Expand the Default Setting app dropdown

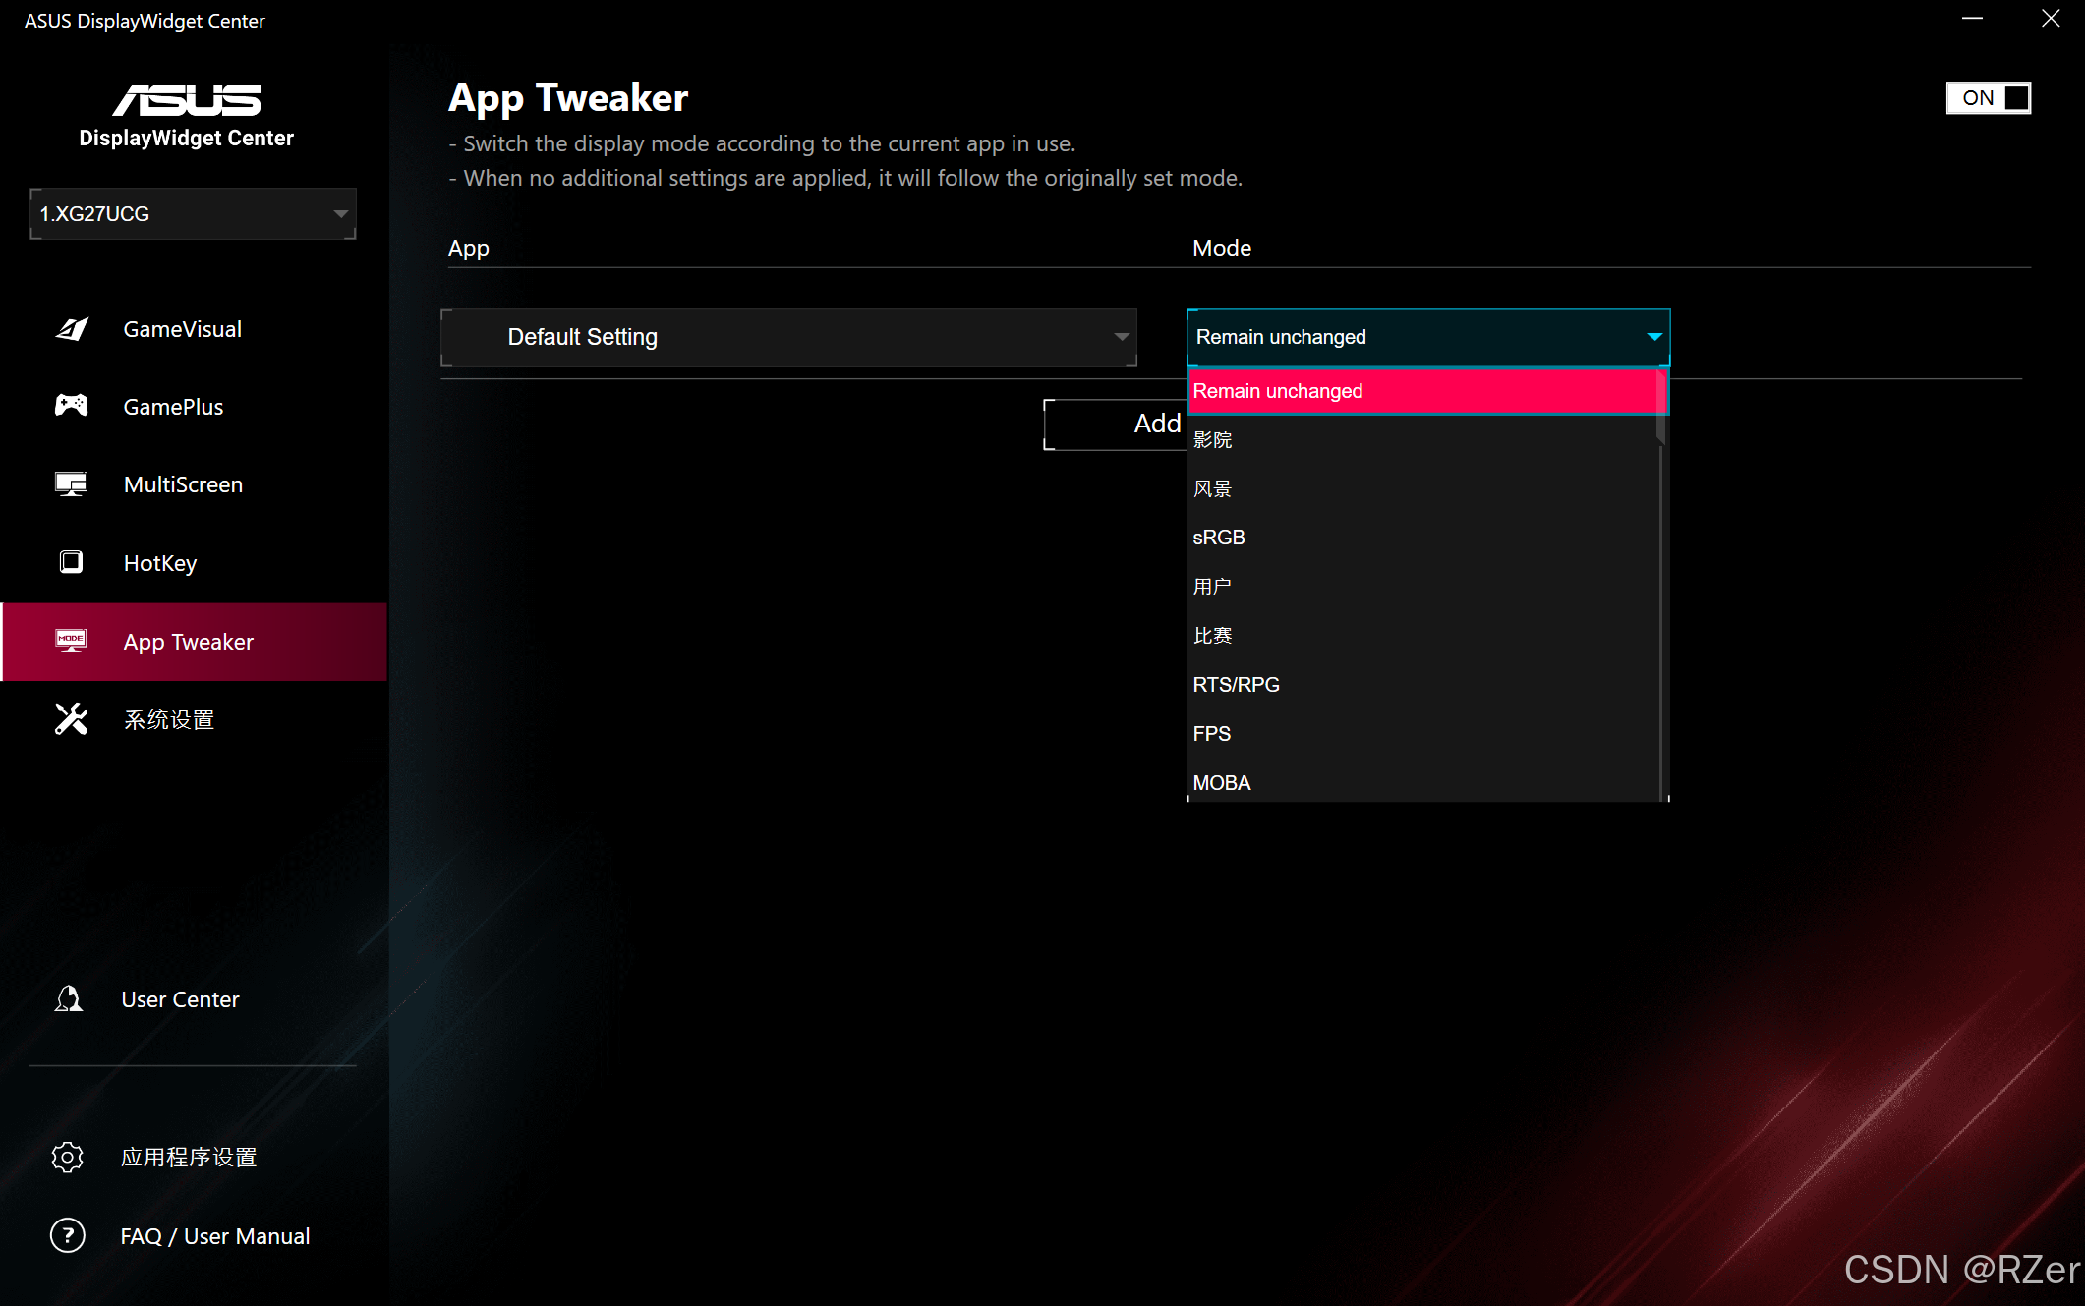(x=789, y=337)
